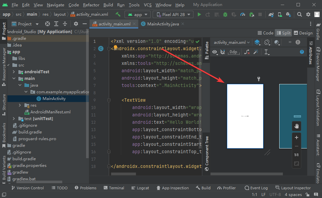This screenshot has width=322, height=198.
Task: Switch editor to Design view mode
Action: [x=303, y=33]
